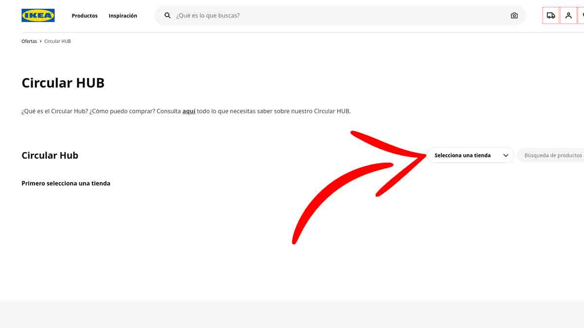Go to Ofertas in the breadcrumb

pyautogui.click(x=29, y=41)
